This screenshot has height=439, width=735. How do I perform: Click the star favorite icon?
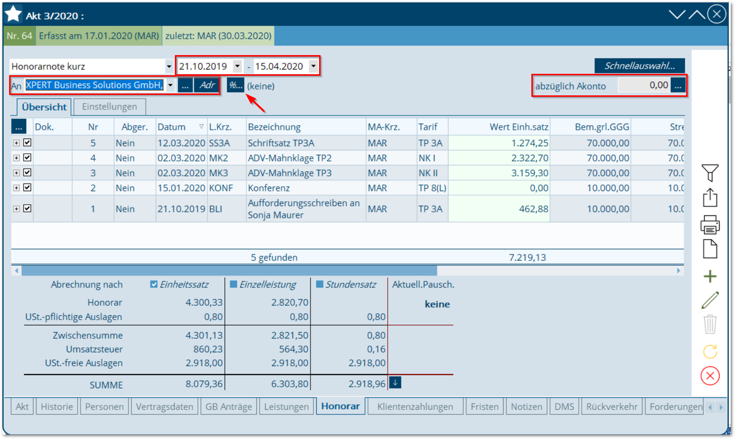(x=13, y=14)
